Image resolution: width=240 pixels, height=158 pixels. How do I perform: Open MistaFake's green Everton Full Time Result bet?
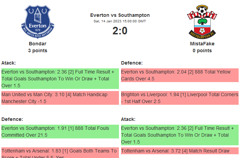click(180, 135)
